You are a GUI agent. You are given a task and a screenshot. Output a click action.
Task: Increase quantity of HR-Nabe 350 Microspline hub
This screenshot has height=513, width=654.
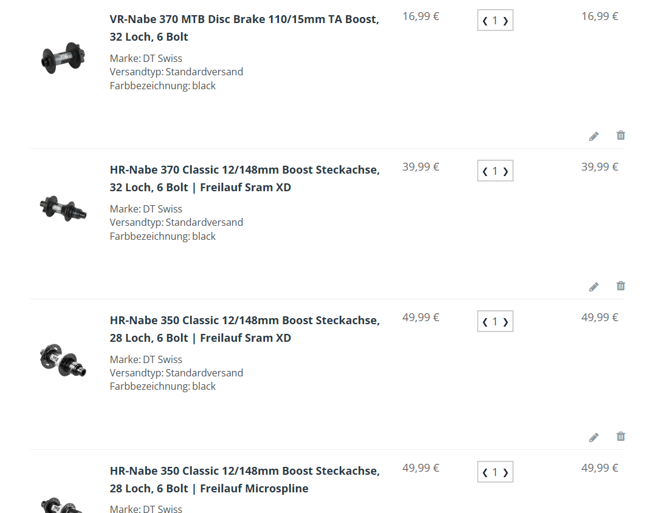[506, 473]
